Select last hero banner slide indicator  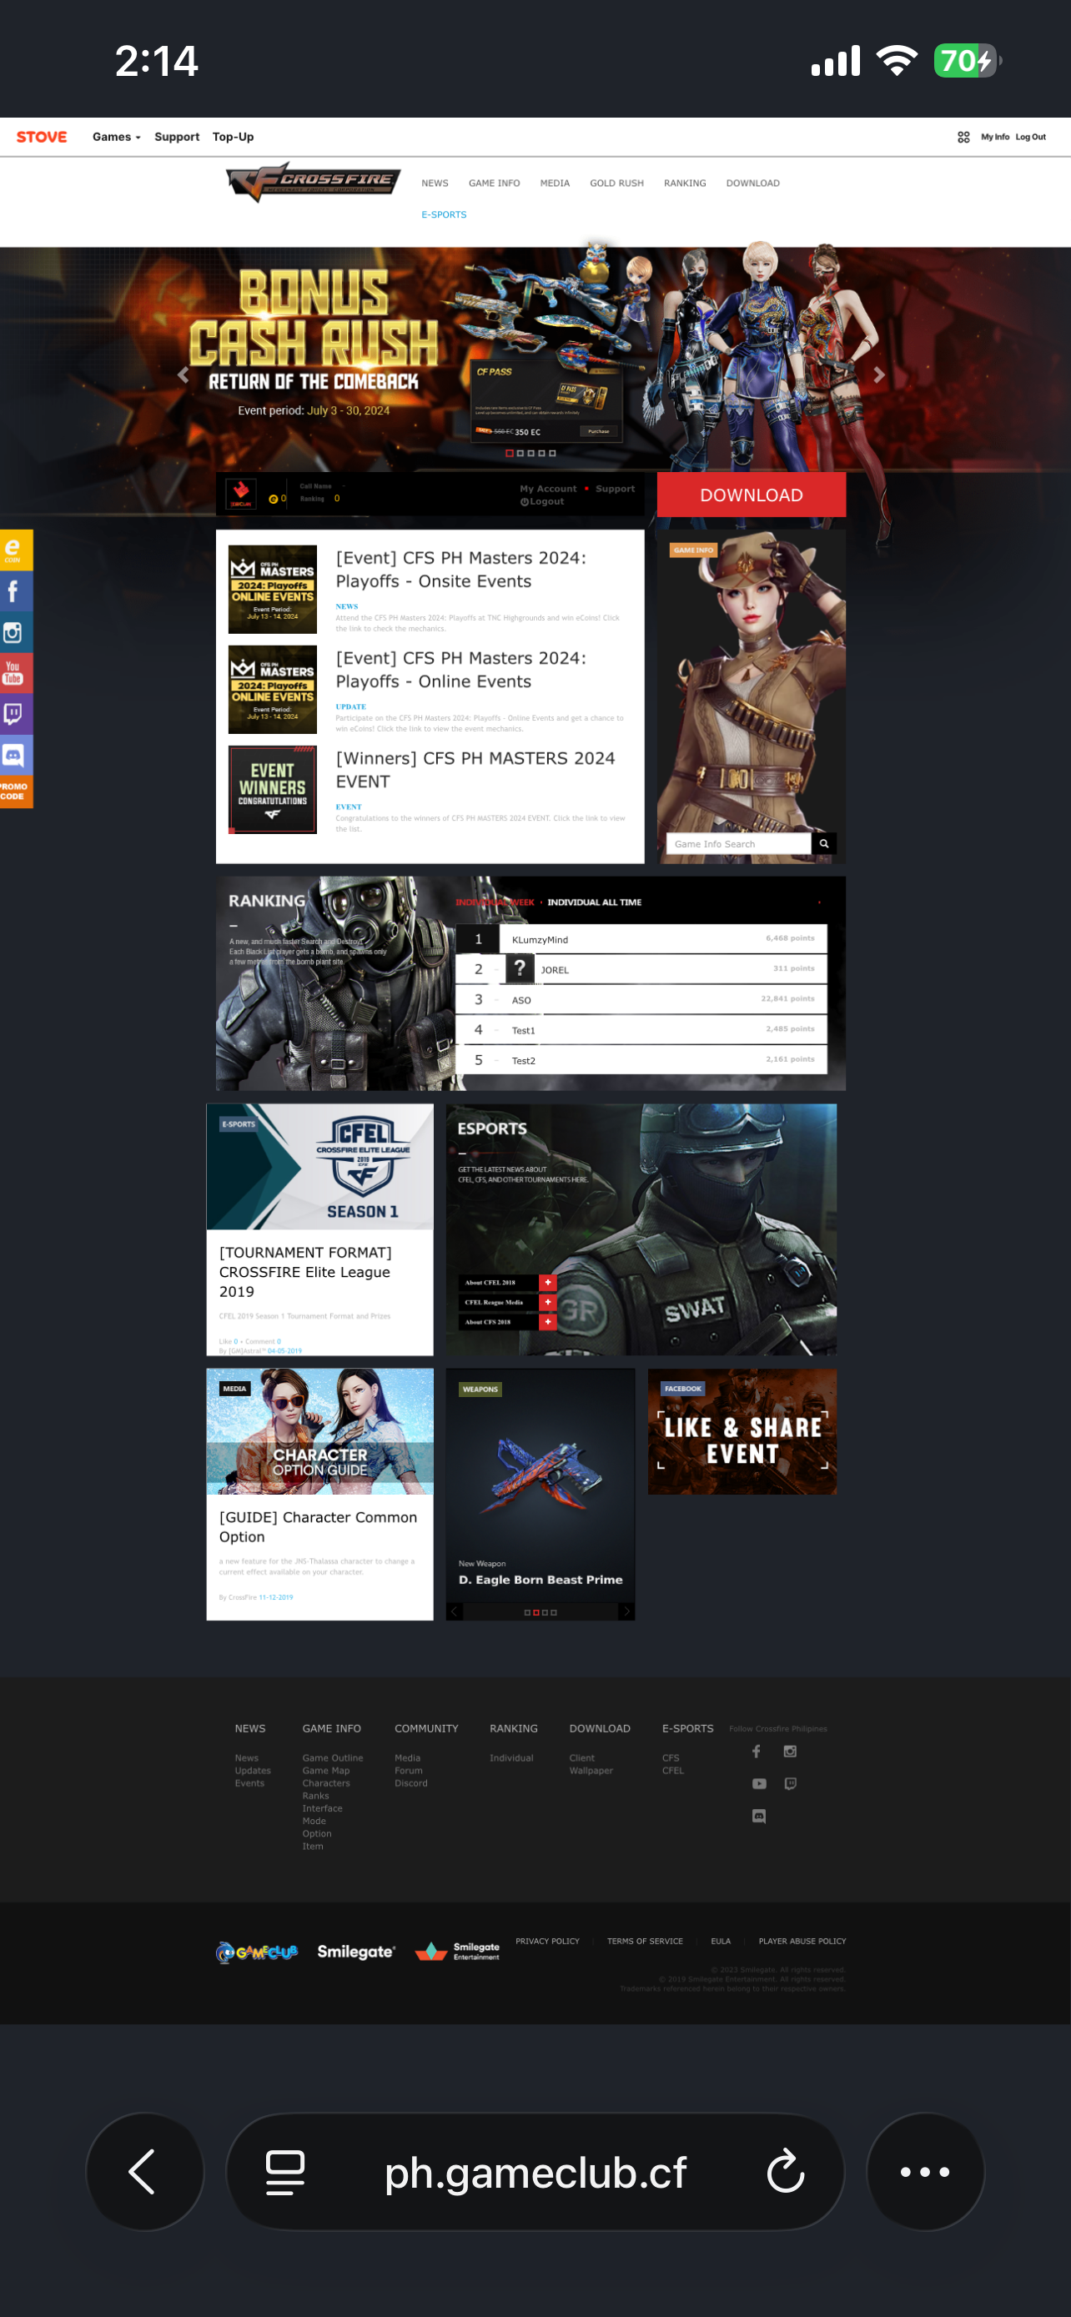click(552, 454)
